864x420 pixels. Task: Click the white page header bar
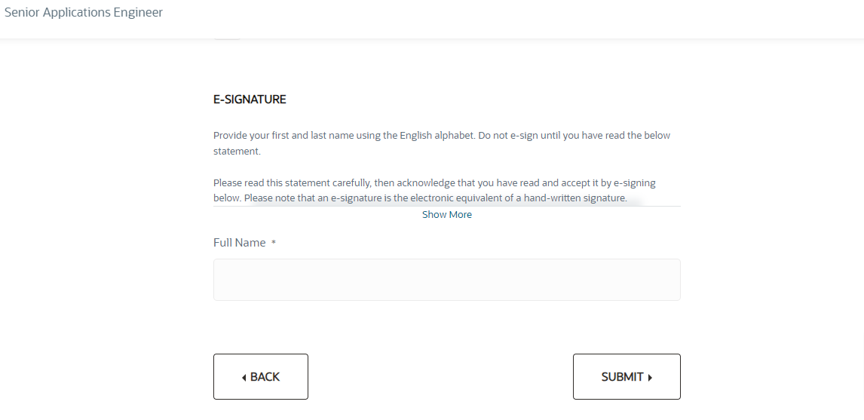(432, 20)
